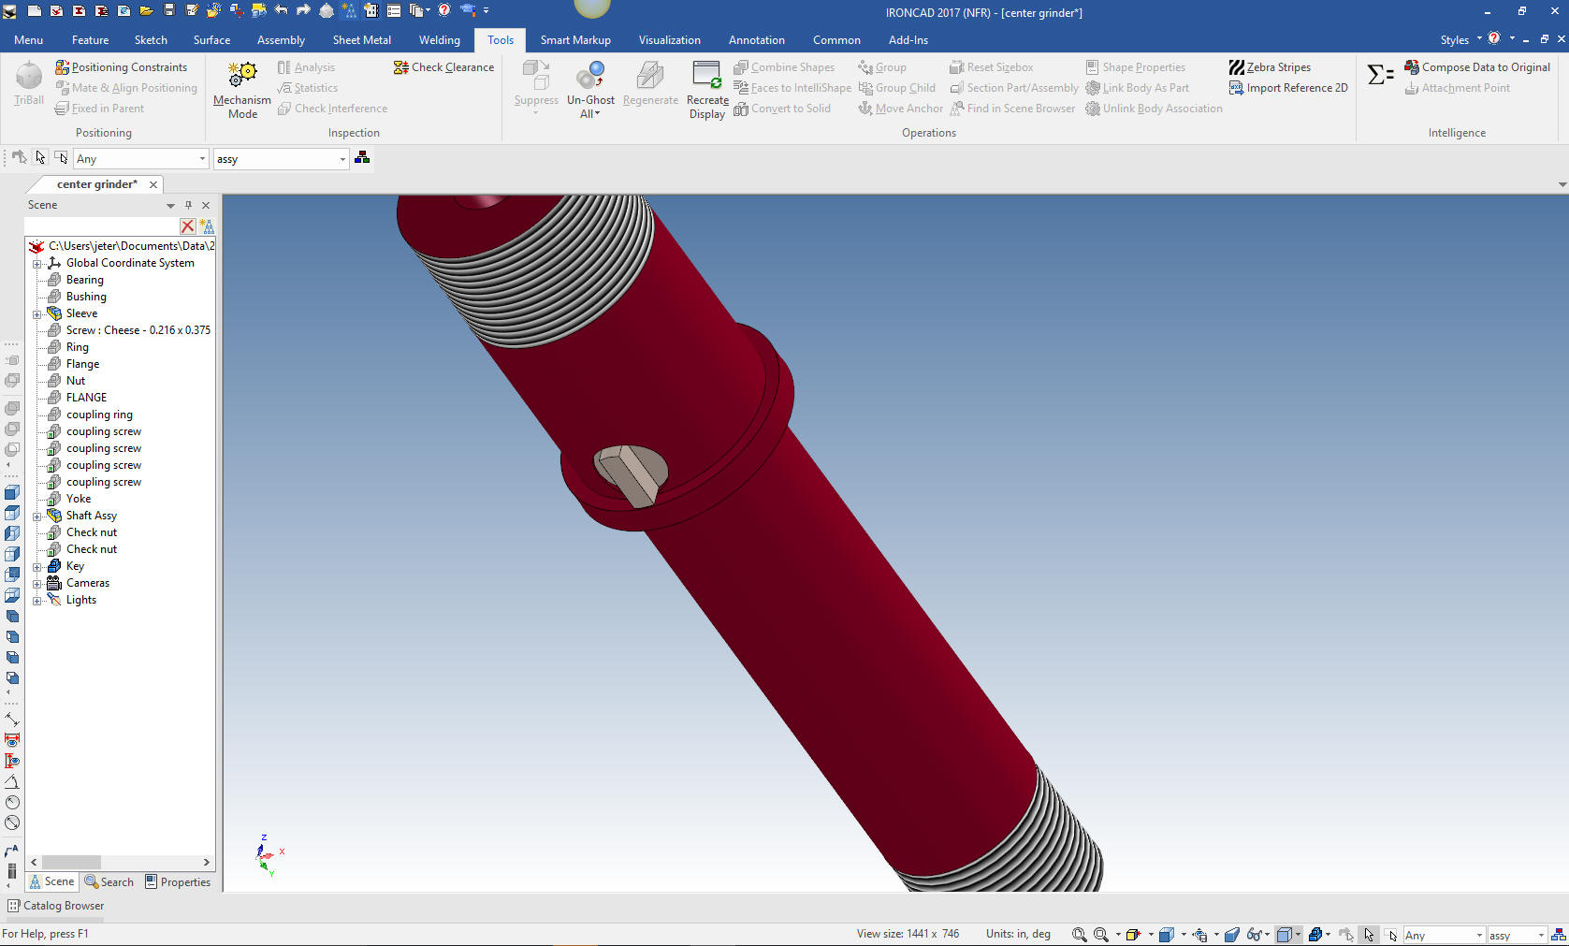Close the Scene panel
Viewport: 1569px width, 946px height.
pos(206,205)
